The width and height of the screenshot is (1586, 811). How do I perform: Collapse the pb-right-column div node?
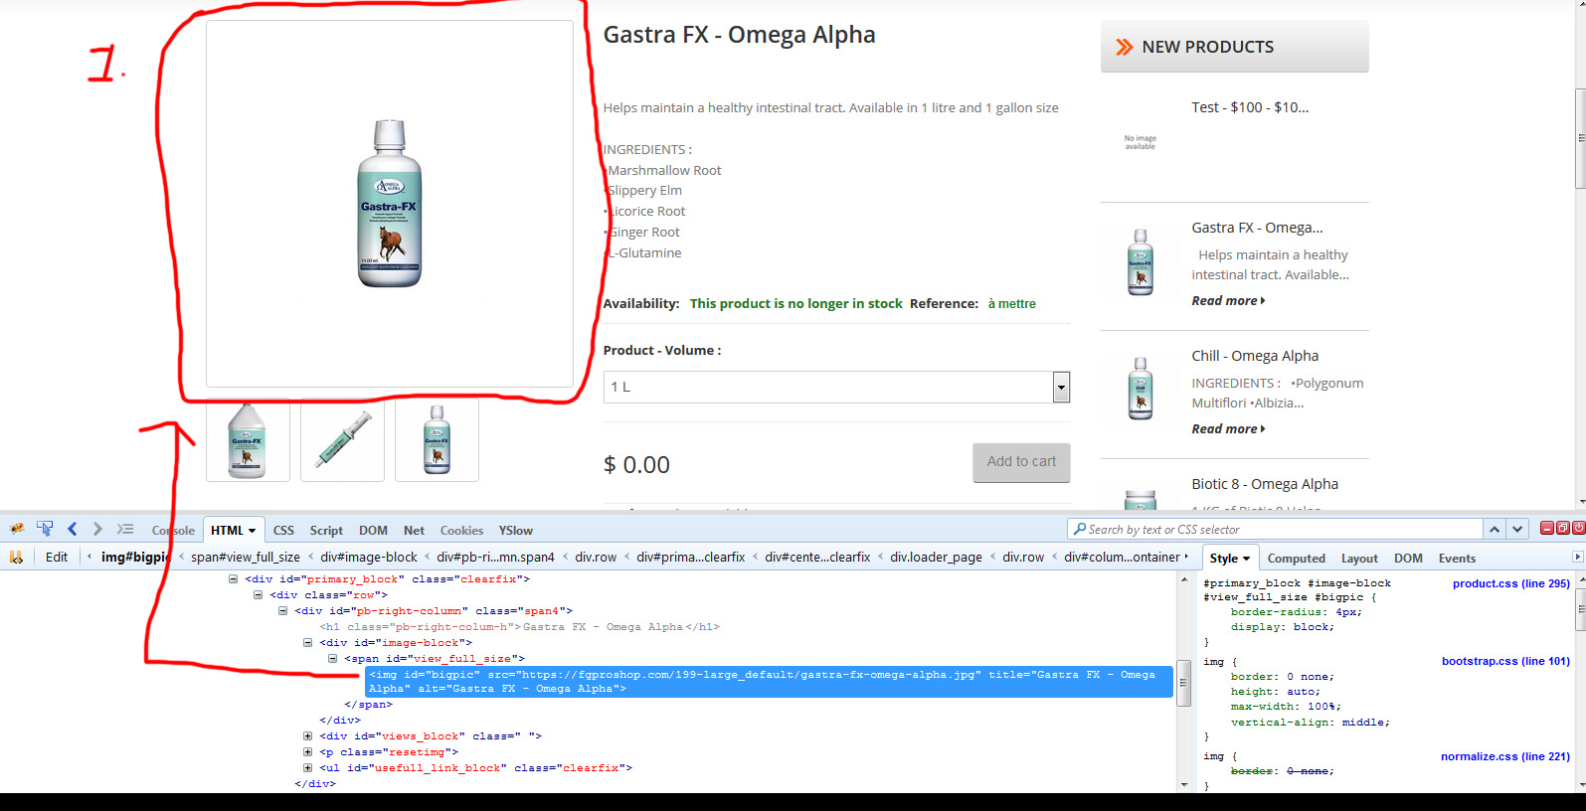(282, 611)
